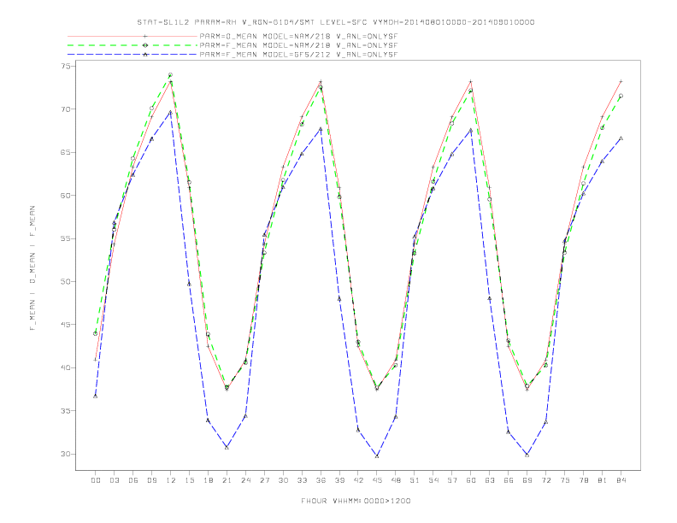Click x-axis forecast hour label 15

(189, 480)
